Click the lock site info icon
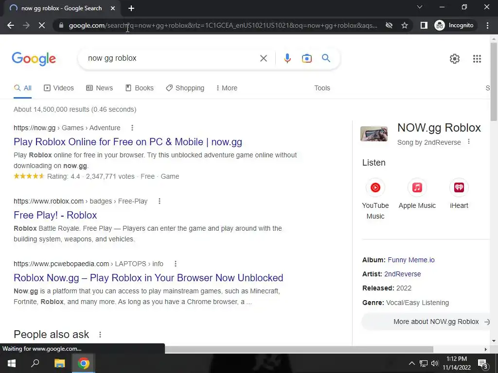This screenshot has height=373, width=498. [61, 25]
